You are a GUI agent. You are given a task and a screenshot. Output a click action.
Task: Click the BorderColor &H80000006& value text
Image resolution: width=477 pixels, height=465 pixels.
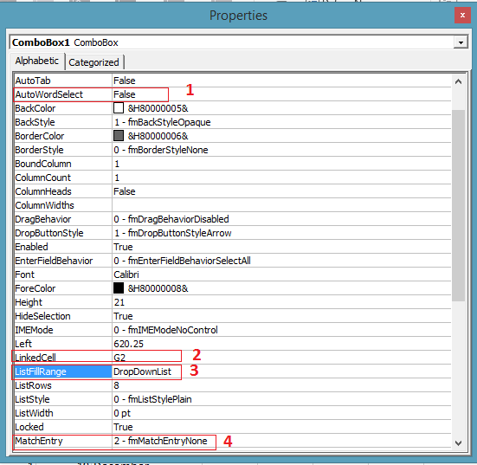(x=158, y=136)
